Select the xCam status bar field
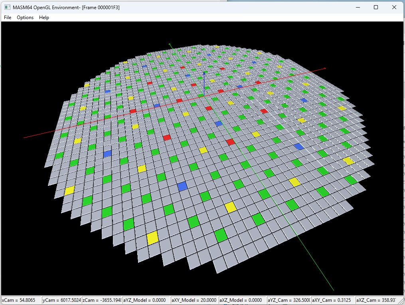Viewport: 405px width, 305px height. coord(21,300)
